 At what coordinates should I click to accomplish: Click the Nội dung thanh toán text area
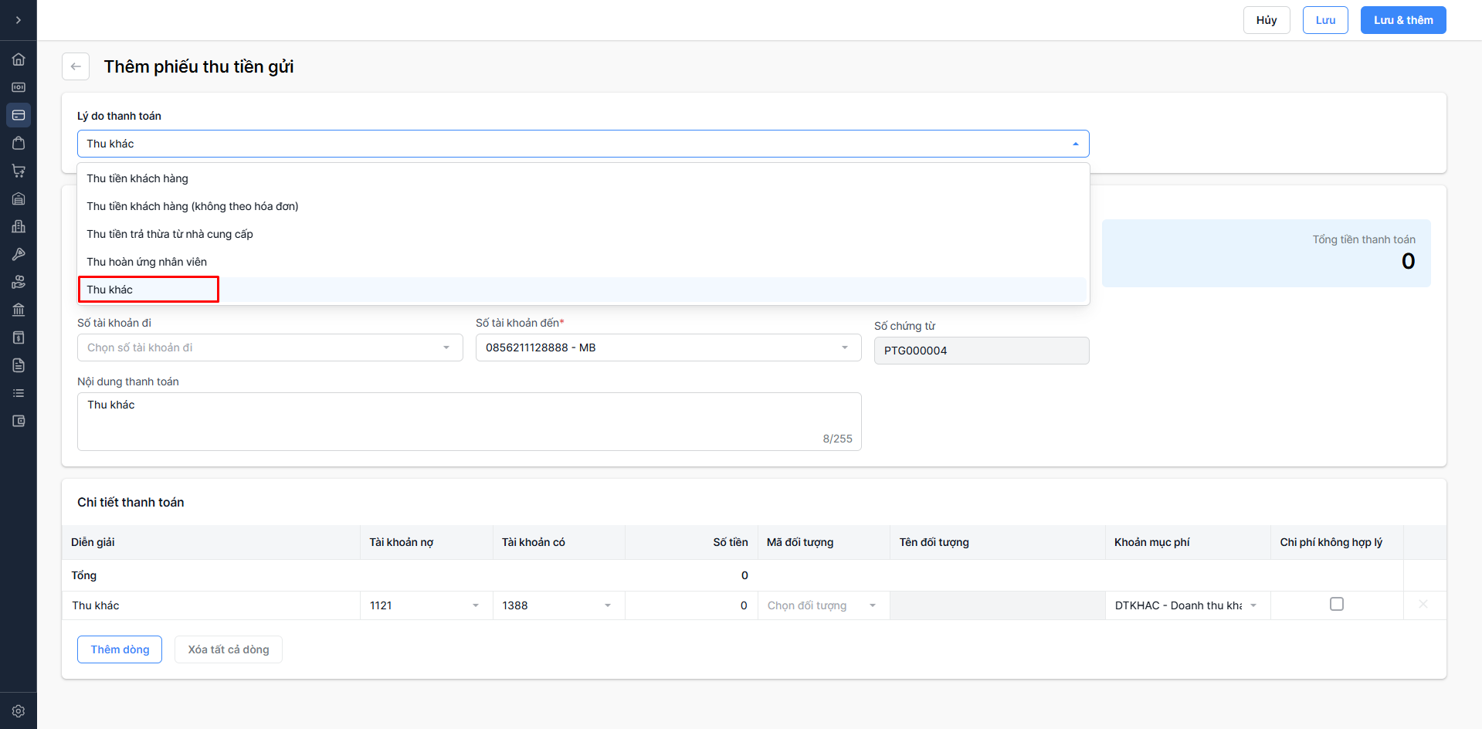point(468,421)
